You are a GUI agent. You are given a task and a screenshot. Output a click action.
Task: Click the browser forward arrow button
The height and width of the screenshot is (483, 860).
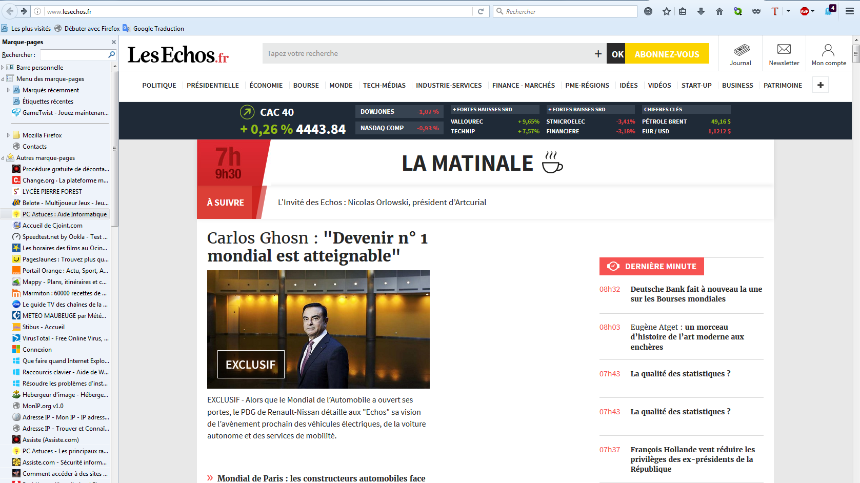point(24,11)
